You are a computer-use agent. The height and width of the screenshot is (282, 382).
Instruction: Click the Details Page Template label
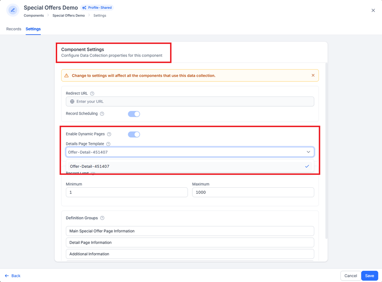pyautogui.click(x=85, y=144)
